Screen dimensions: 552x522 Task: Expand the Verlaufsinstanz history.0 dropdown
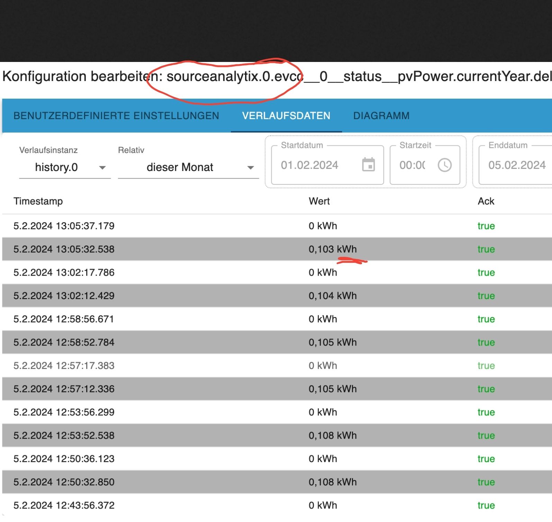[65, 168]
